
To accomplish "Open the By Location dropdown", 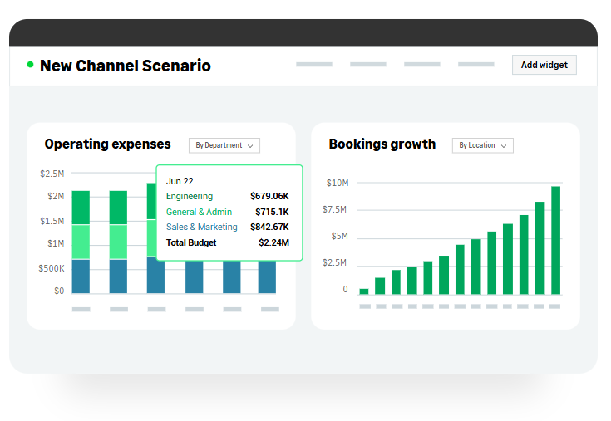I will pos(482,145).
